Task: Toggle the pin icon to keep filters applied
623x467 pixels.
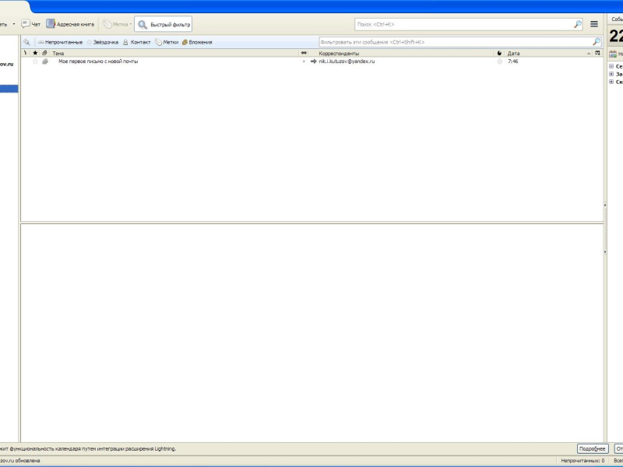Action: (26, 42)
